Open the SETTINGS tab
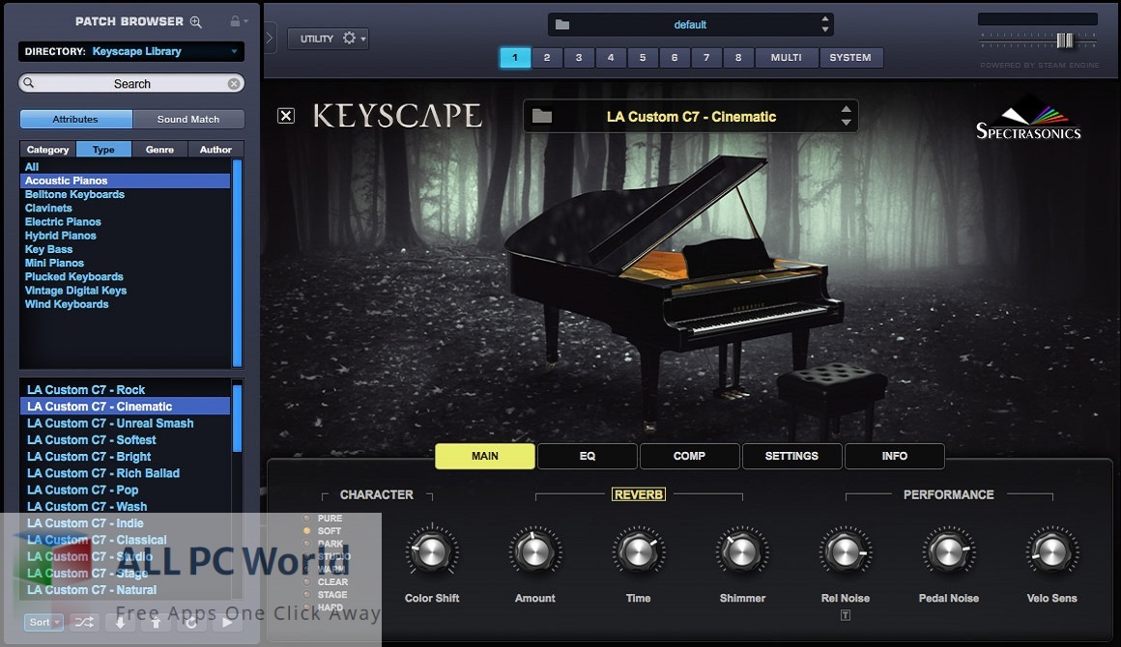The image size is (1121, 647). 791,456
